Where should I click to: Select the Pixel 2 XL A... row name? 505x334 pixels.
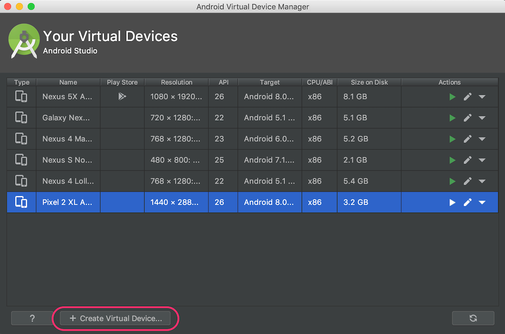(x=67, y=202)
